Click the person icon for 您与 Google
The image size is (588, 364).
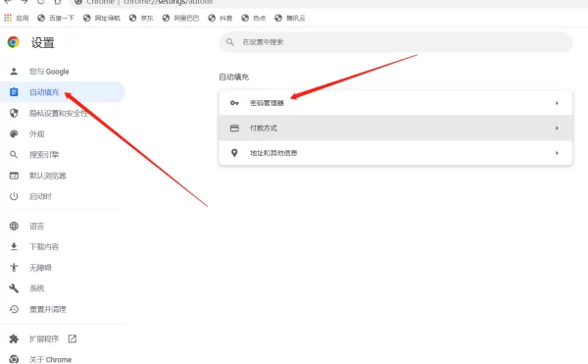click(14, 72)
